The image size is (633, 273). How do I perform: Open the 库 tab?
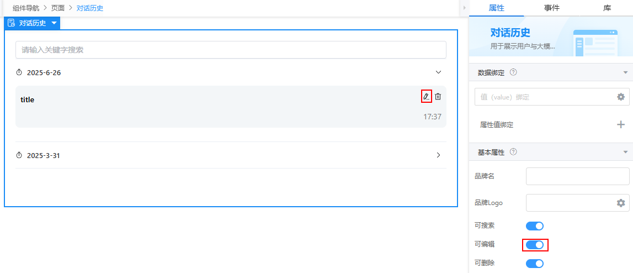(x=607, y=8)
